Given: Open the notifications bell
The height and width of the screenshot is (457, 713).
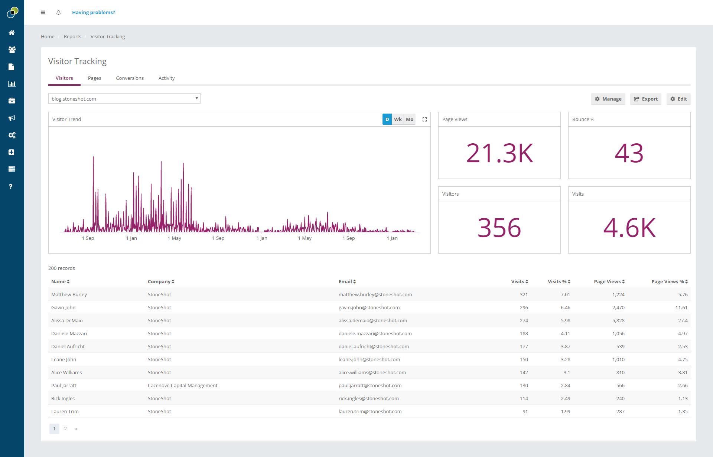Looking at the screenshot, I should (58, 13).
